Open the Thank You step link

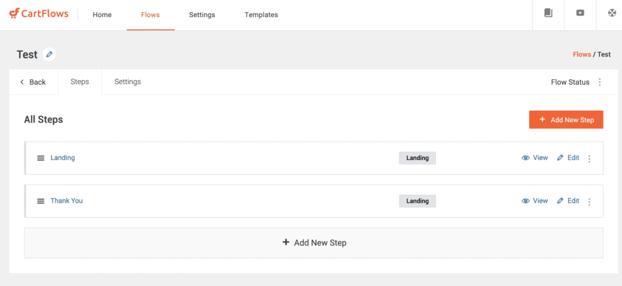pyautogui.click(x=67, y=201)
